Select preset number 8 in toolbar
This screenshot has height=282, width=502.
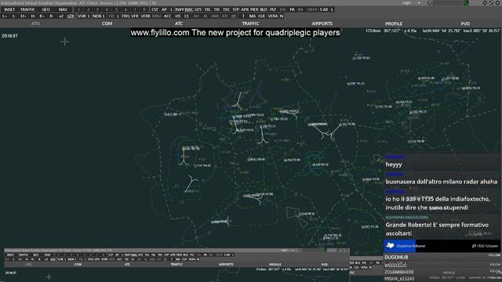coord(144,9)
